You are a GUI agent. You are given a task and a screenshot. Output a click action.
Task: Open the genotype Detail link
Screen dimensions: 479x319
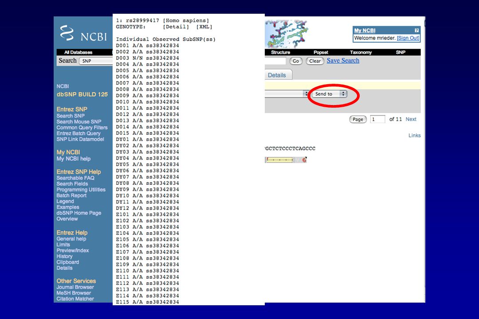[176, 27]
